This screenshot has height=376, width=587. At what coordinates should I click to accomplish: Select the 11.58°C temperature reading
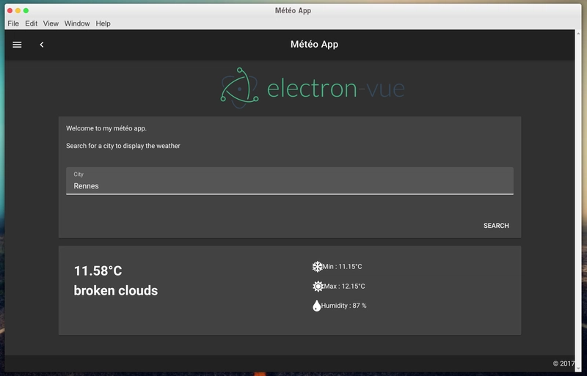98,271
